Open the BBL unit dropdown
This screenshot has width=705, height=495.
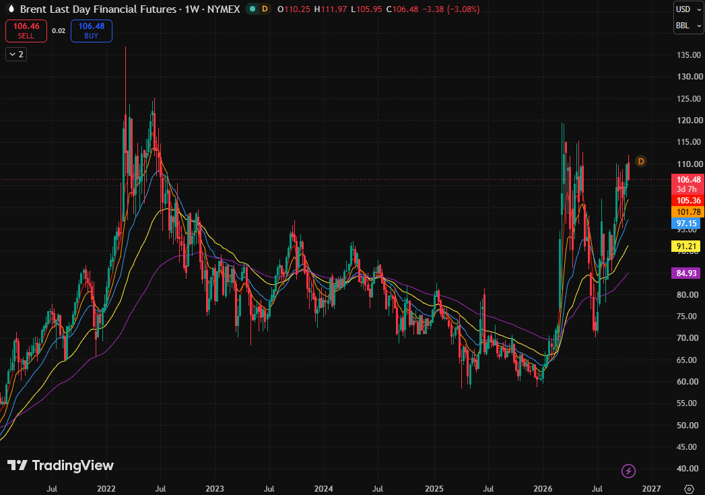tap(688, 26)
